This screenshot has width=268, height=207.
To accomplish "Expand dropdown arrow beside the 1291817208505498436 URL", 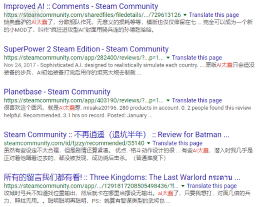I will tap(183, 186).
